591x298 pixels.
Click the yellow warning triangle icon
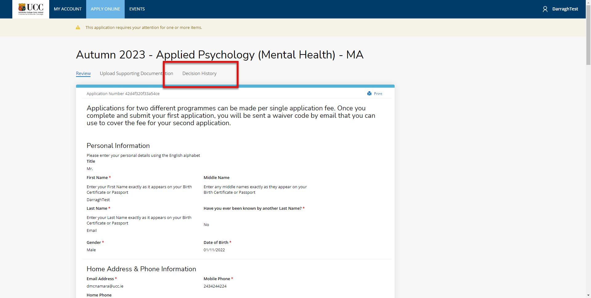78,27
